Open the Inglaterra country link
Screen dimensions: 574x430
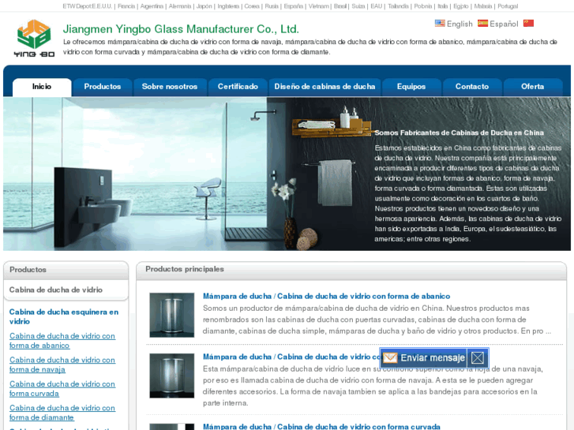pos(228,6)
